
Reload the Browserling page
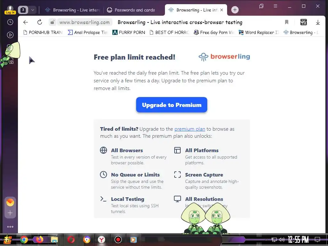(39, 22)
